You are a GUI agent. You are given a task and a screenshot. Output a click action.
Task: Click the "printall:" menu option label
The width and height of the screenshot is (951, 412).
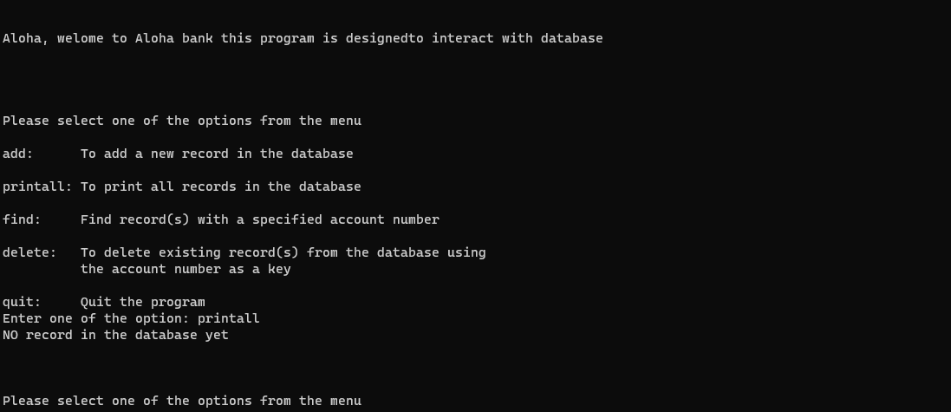point(37,187)
